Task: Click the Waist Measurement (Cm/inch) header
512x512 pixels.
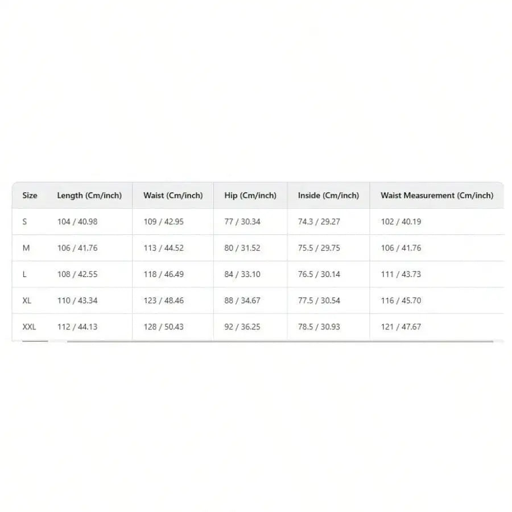Action: pos(437,195)
